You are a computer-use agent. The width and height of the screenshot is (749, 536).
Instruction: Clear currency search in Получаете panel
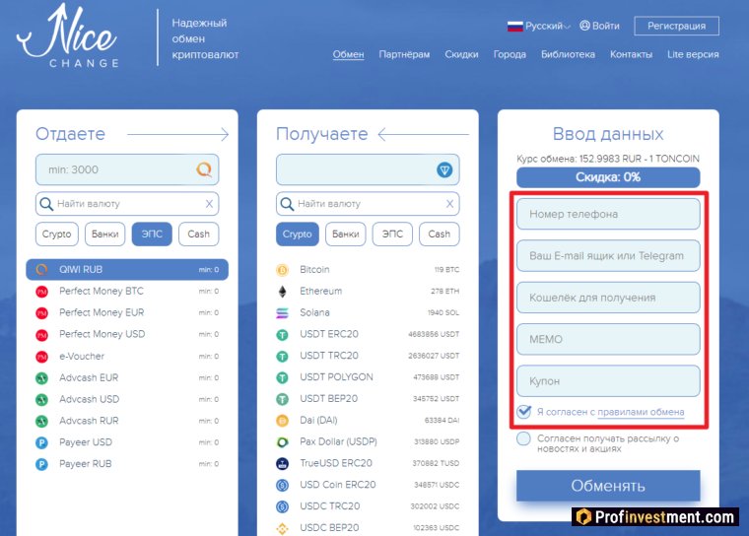click(x=449, y=204)
